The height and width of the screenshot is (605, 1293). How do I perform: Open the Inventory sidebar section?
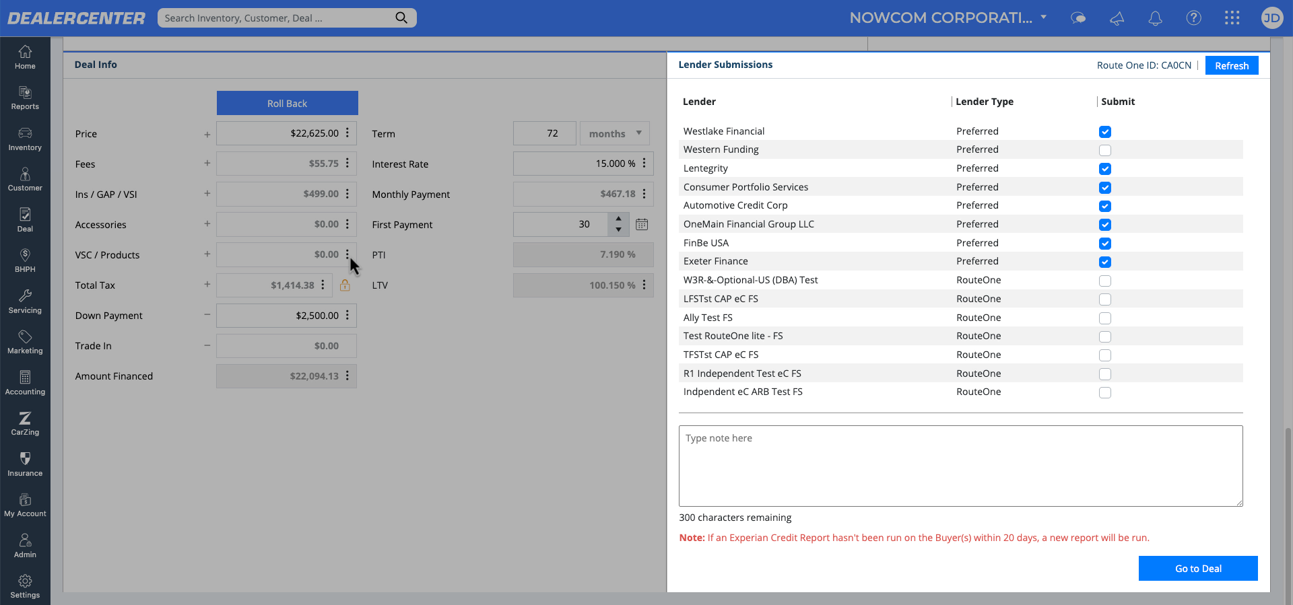25,139
